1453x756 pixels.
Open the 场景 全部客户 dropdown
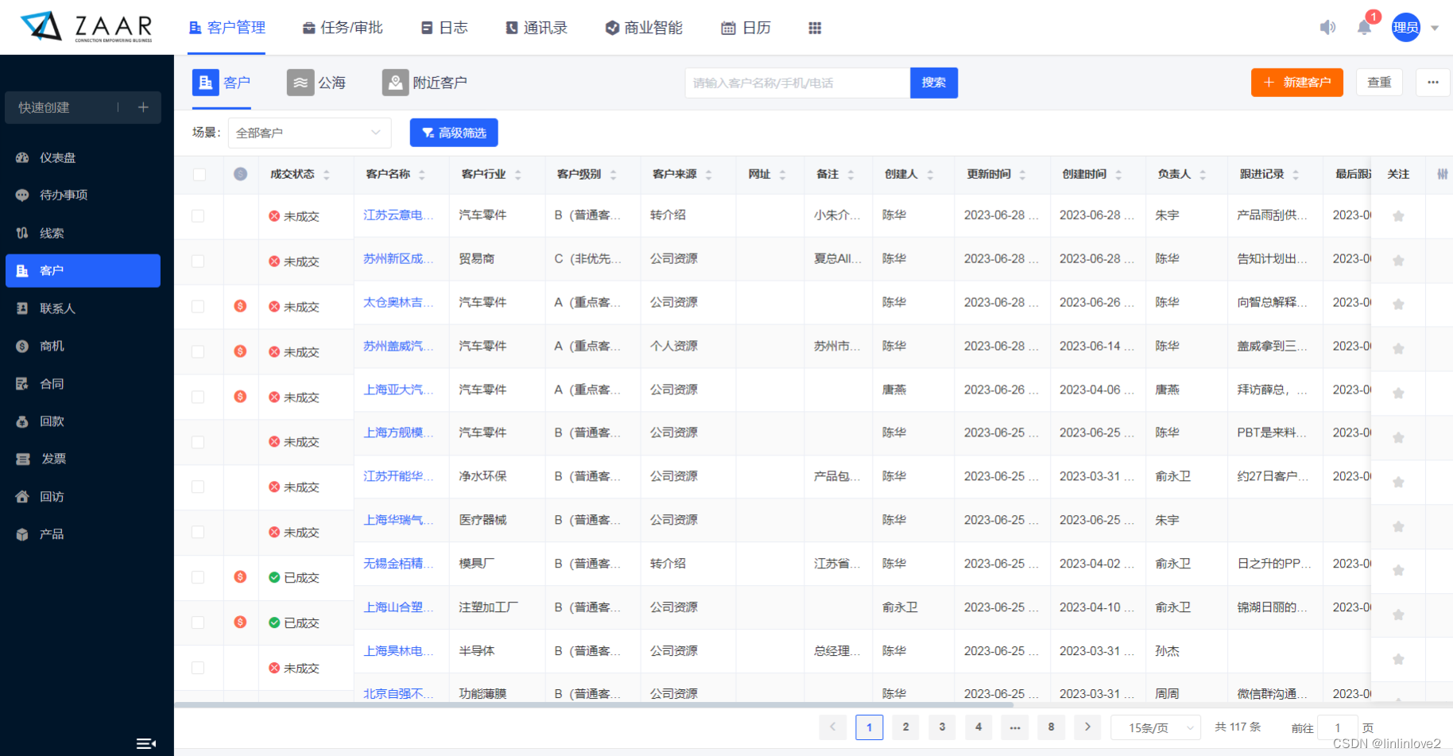tap(309, 133)
